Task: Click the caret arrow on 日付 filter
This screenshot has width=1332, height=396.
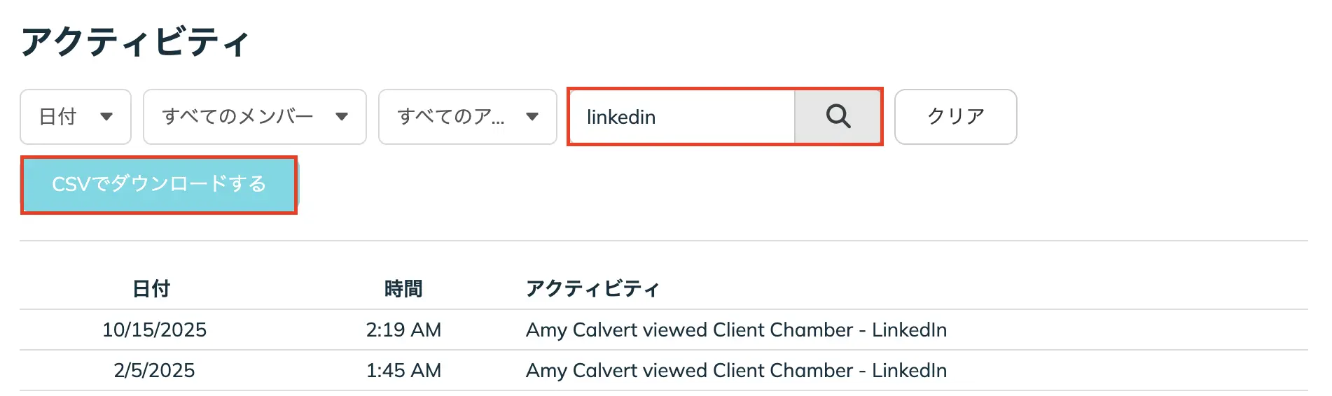Action: [x=106, y=117]
